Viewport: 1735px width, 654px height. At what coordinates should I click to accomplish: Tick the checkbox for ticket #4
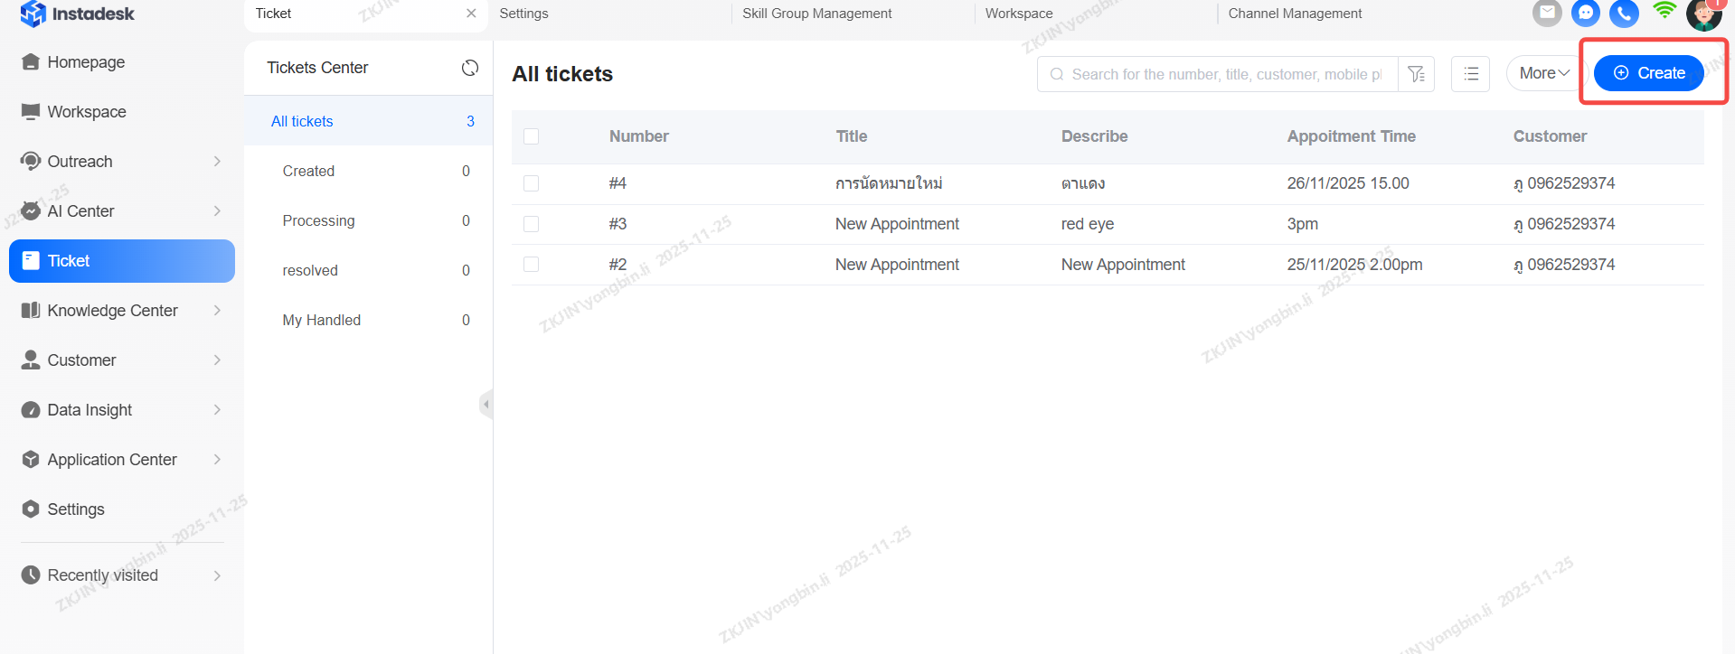[x=531, y=183]
